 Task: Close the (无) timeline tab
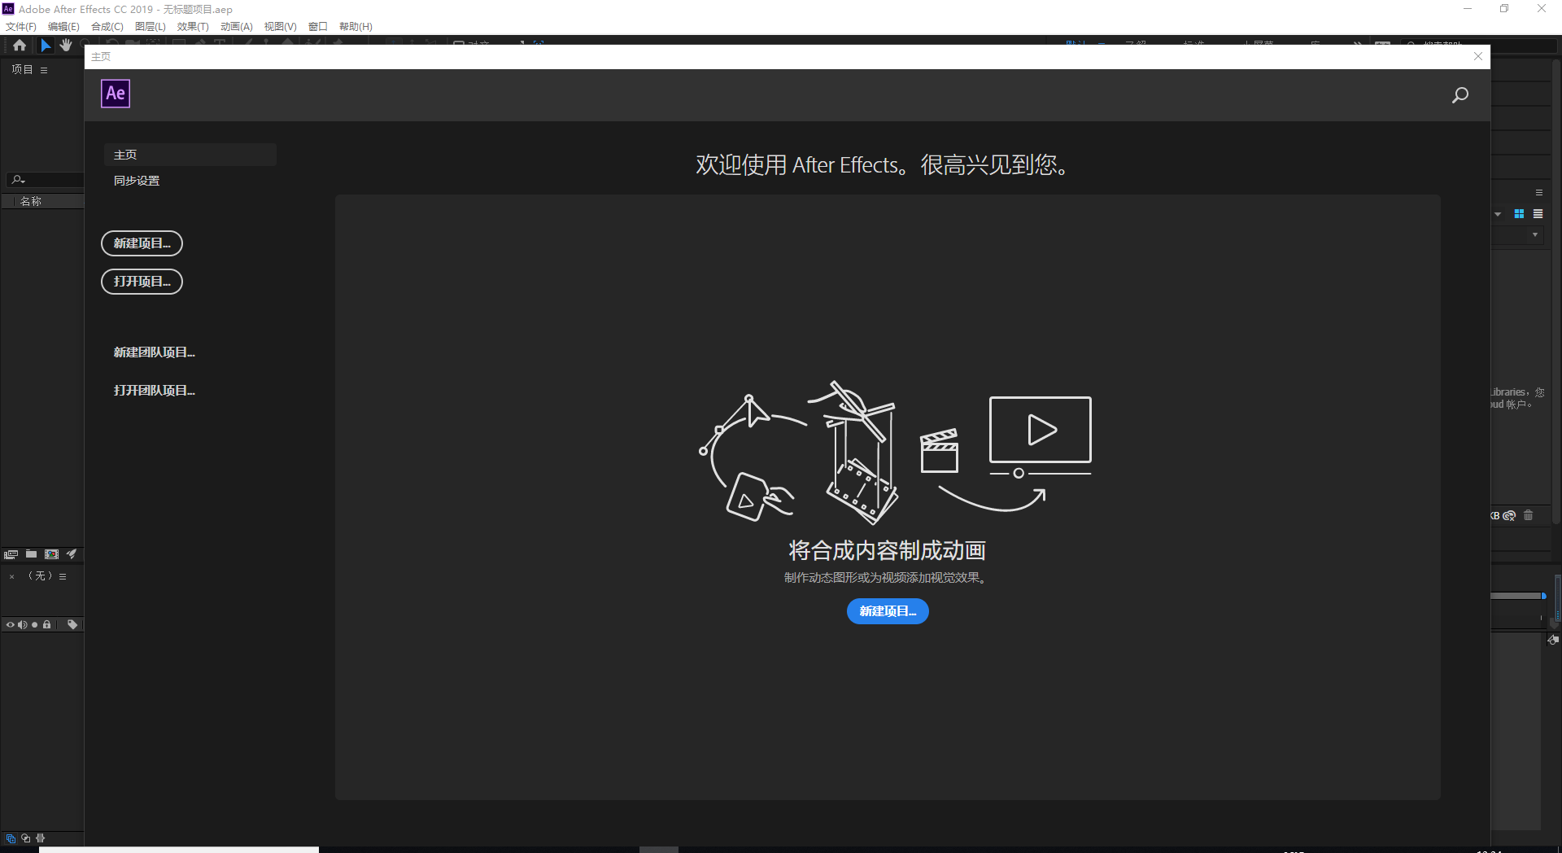(x=11, y=576)
